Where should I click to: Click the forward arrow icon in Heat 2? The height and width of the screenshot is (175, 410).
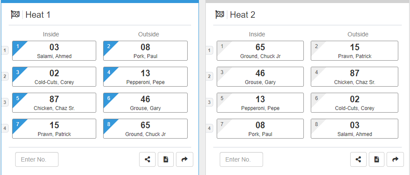tap(395, 159)
